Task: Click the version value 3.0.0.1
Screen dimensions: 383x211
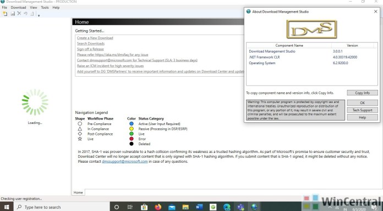Action: (x=337, y=52)
